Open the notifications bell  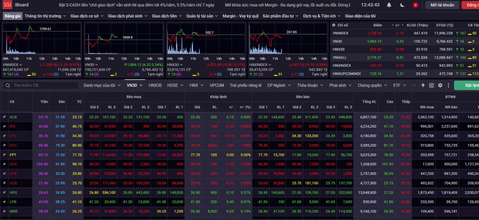pyautogui.click(x=389, y=5)
